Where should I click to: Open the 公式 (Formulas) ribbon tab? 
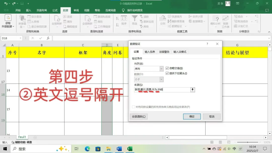pos(55,10)
